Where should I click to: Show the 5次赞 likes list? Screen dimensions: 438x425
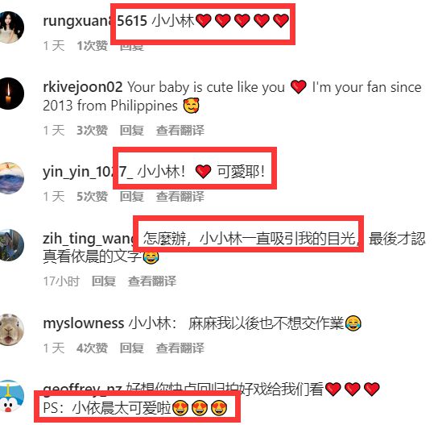[x=92, y=196]
